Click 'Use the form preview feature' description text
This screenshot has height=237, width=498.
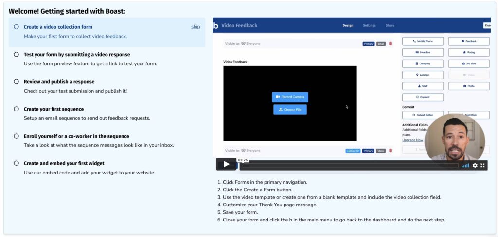tap(90, 63)
